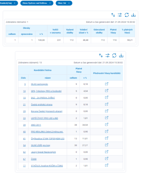Open preferential votes for DSZ - ZA PRÁVA ZVÍŘAT

click(107, 97)
